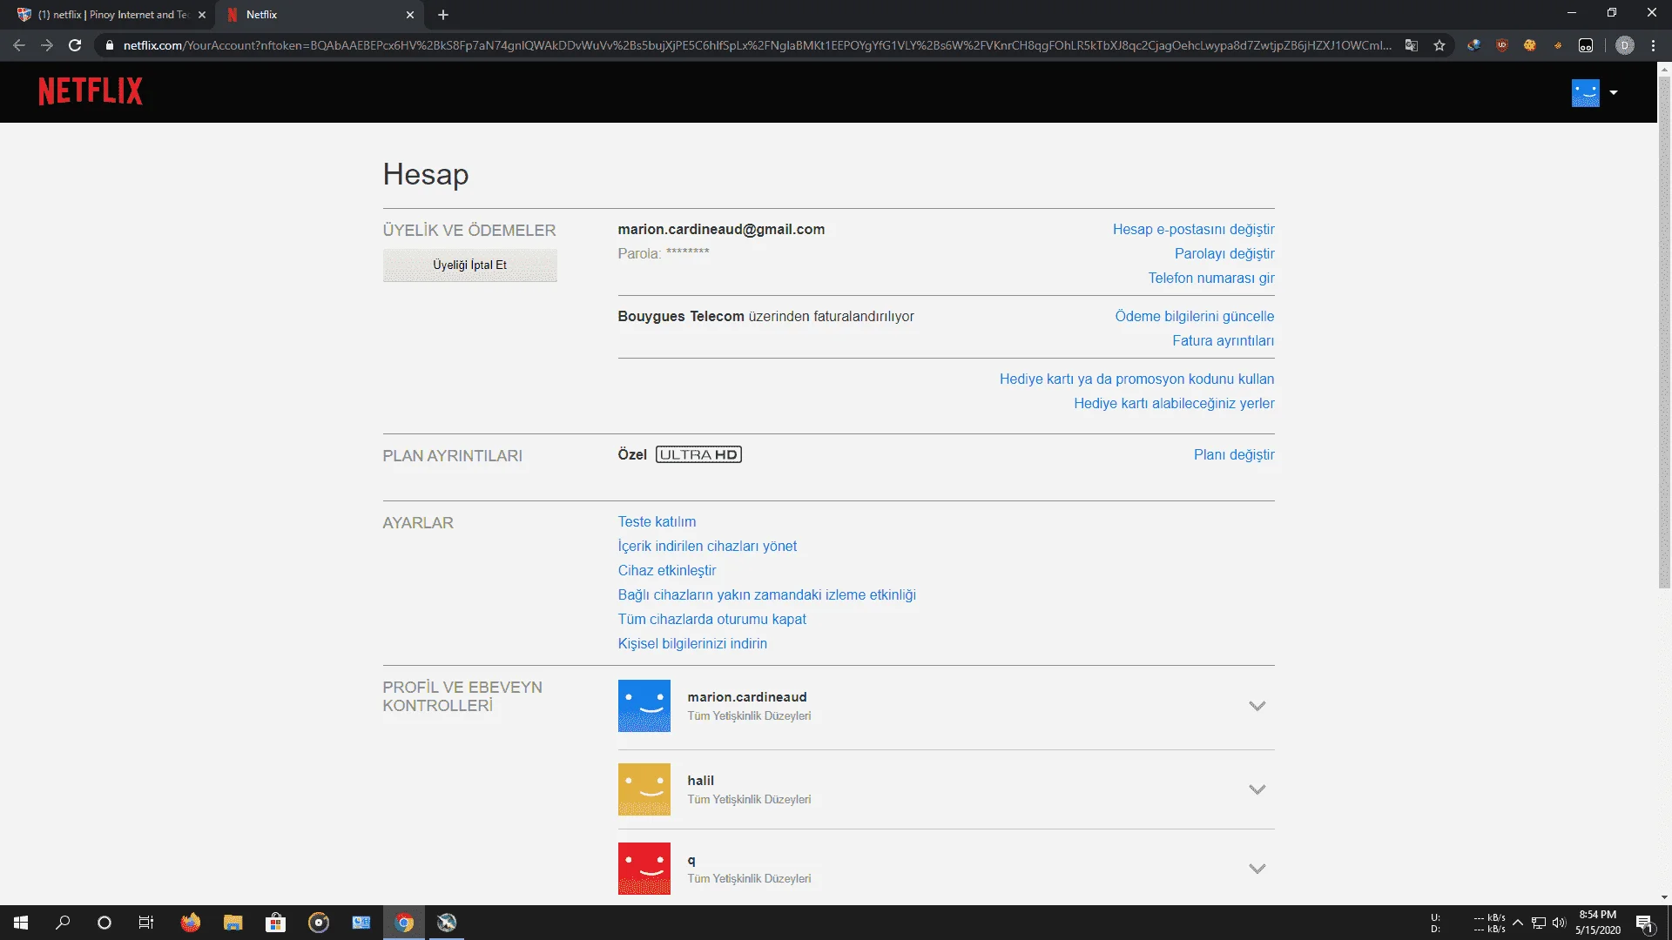The height and width of the screenshot is (940, 1672).
Task: Open Hesap e-postasını değiştir link
Action: pyautogui.click(x=1193, y=230)
